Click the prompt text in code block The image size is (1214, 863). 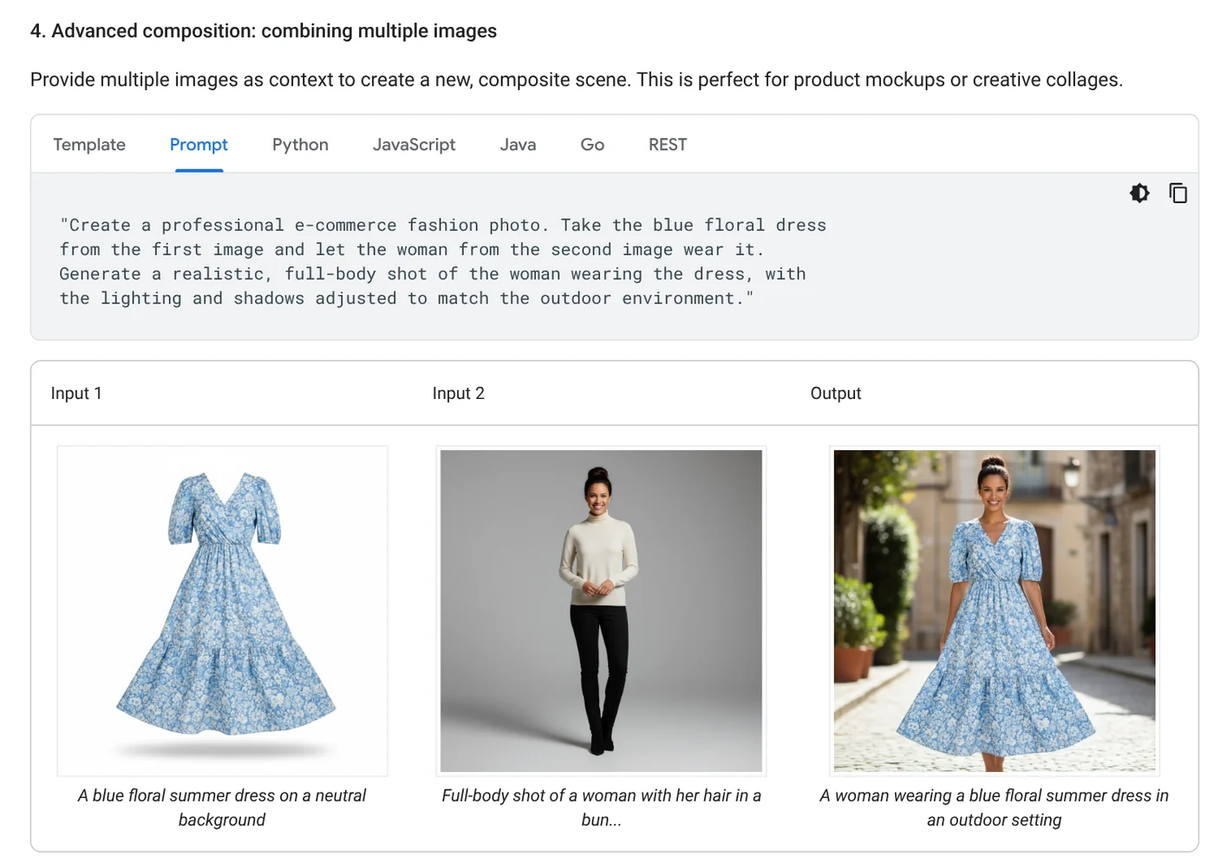(443, 262)
